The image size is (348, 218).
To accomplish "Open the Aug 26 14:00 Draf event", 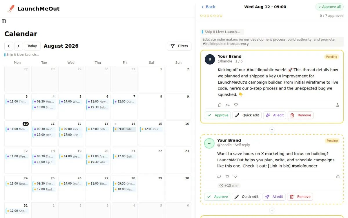I will tap(71, 184).
